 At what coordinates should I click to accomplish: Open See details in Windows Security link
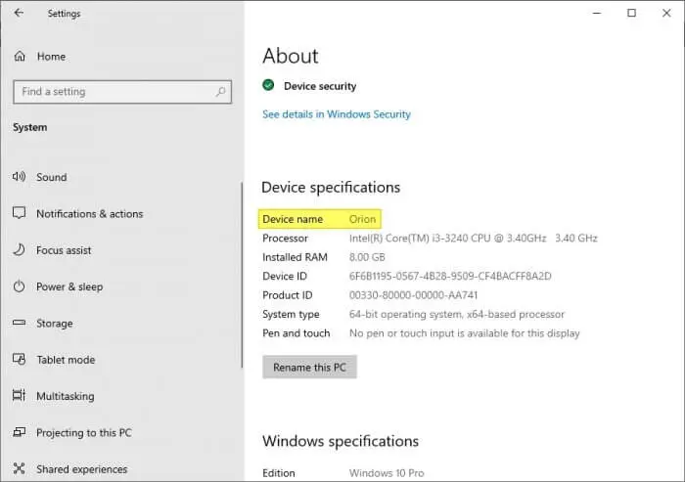tap(337, 114)
